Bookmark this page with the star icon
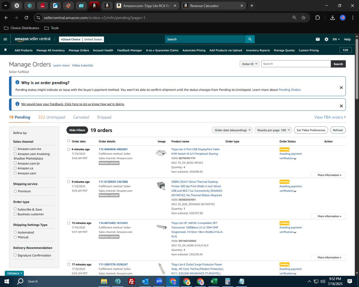The height and width of the screenshot is (287, 359). click(x=303, y=18)
